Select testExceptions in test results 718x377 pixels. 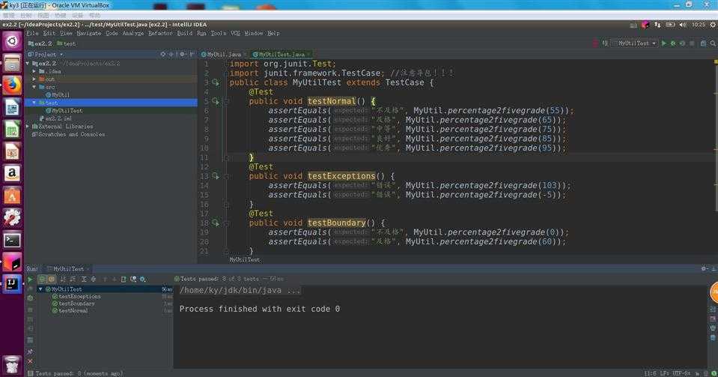tap(76, 297)
